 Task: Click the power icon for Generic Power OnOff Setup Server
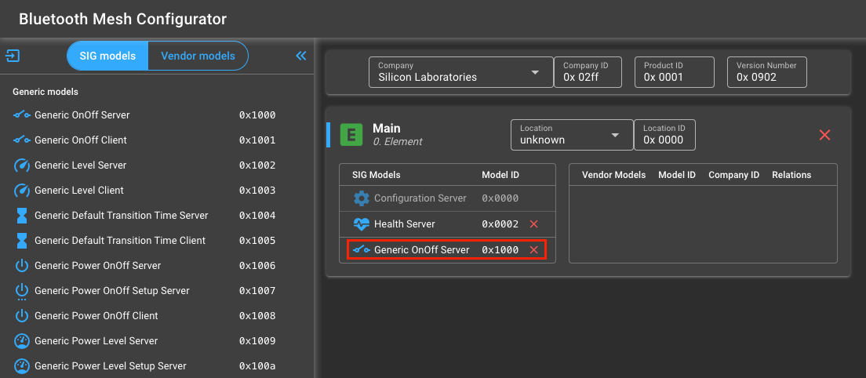[x=21, y=291]
